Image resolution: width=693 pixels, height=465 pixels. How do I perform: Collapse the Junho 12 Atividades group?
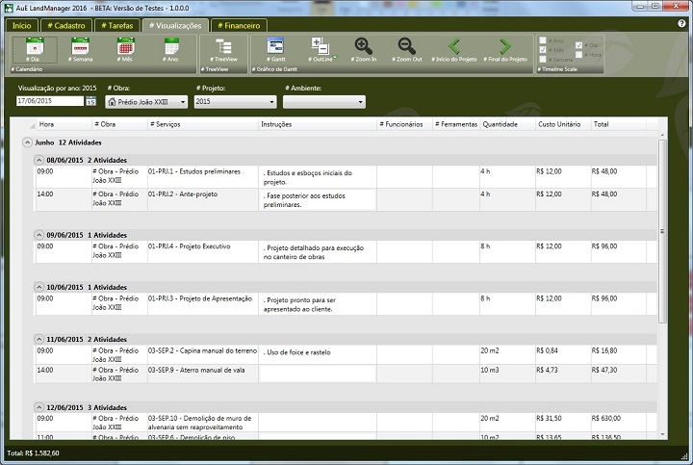pos(26,142)
